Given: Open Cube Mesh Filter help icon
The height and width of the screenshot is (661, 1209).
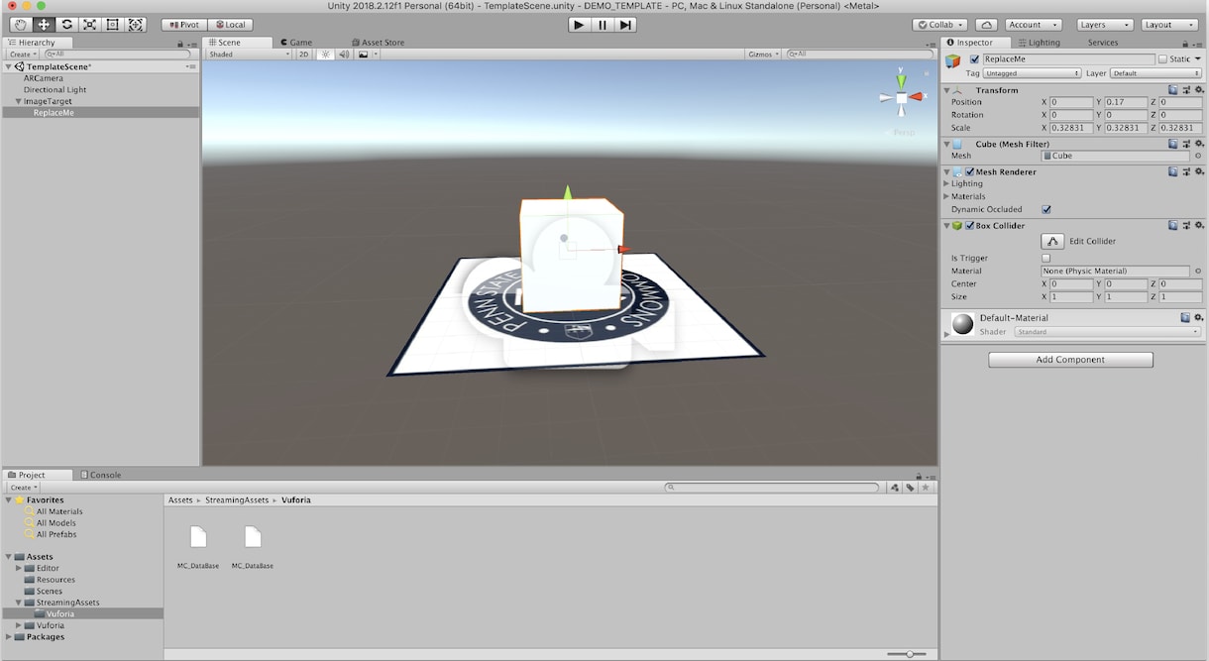Looking at the screenshot, I should (x=1173, y=144).
